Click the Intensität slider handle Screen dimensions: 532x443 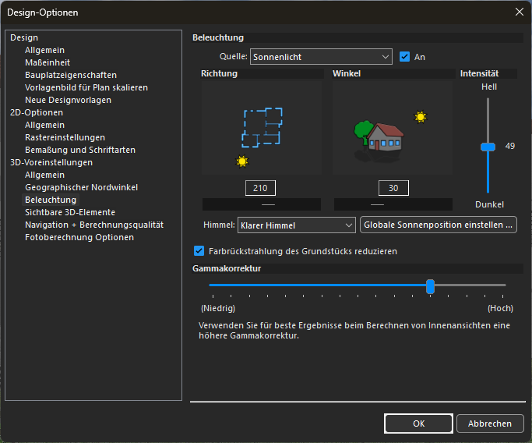(x=488, y=147)
